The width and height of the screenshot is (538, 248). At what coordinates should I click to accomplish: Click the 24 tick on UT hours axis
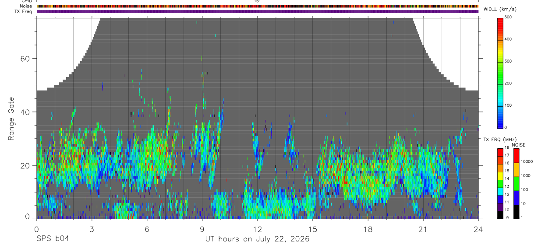click(478, 229)
